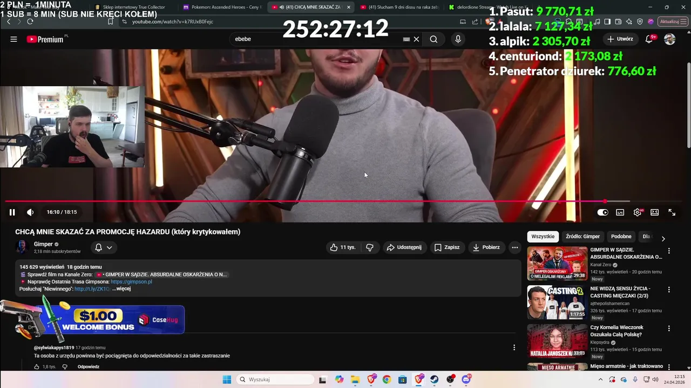Viewport: 691px width, 388px height.
Task: Toggle the browser sidebar panel icon
Action: [607, 22]
